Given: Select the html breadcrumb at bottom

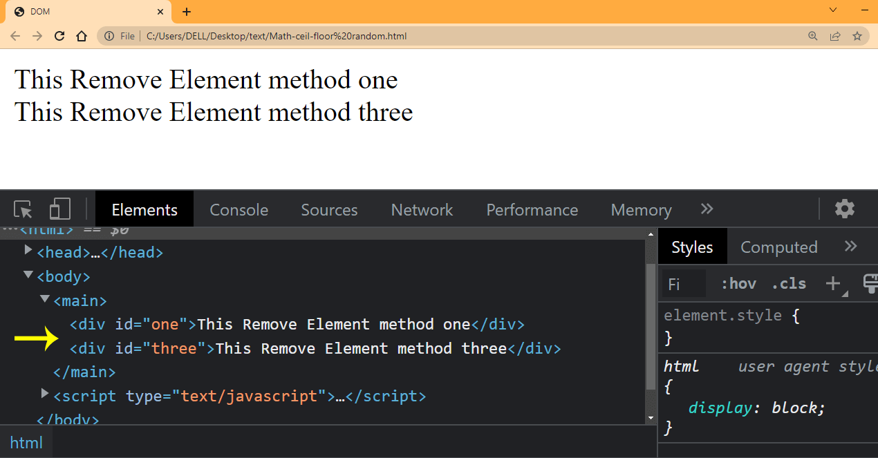Looking at the screenshot, I should point(26,442).
